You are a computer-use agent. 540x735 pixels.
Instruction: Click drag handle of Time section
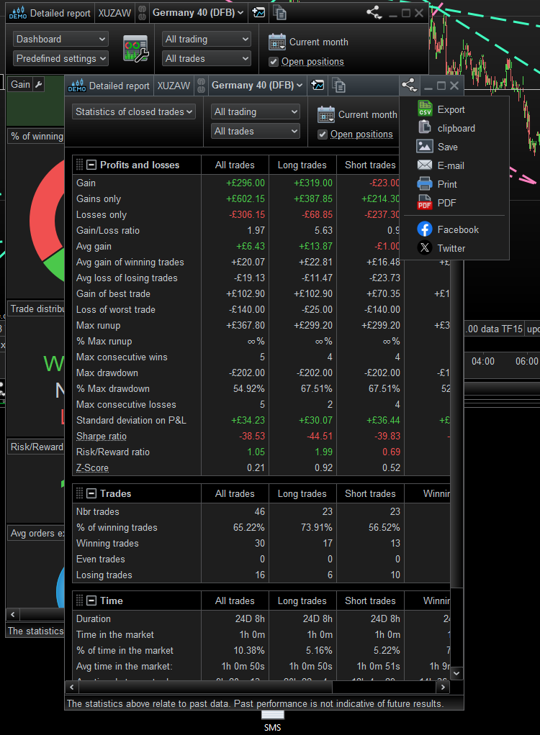coord(79,601)
